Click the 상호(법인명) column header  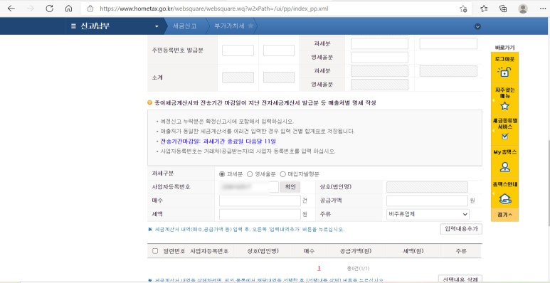(263, 251)
